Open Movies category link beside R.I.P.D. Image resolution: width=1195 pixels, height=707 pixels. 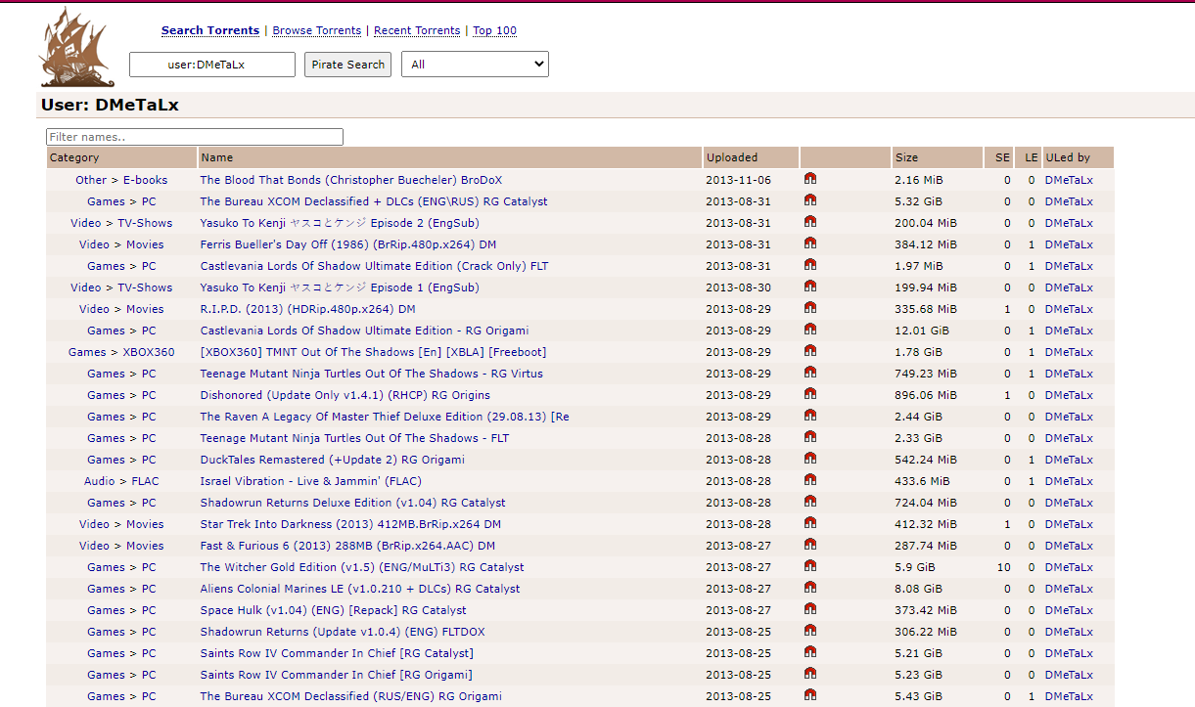(x=145, y=309)
